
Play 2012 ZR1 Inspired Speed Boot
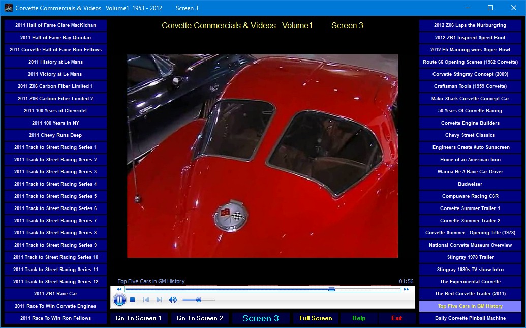pos(470,38)
